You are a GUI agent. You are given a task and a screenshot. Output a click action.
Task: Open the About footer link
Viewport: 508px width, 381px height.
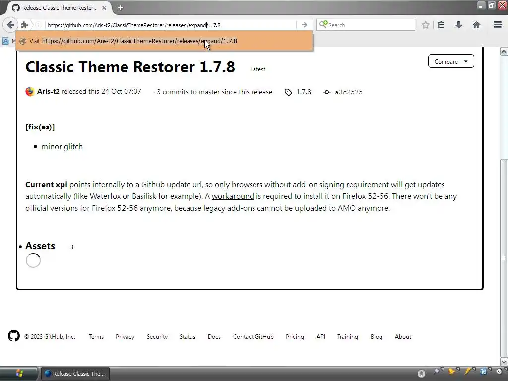(x=403, y=337)
